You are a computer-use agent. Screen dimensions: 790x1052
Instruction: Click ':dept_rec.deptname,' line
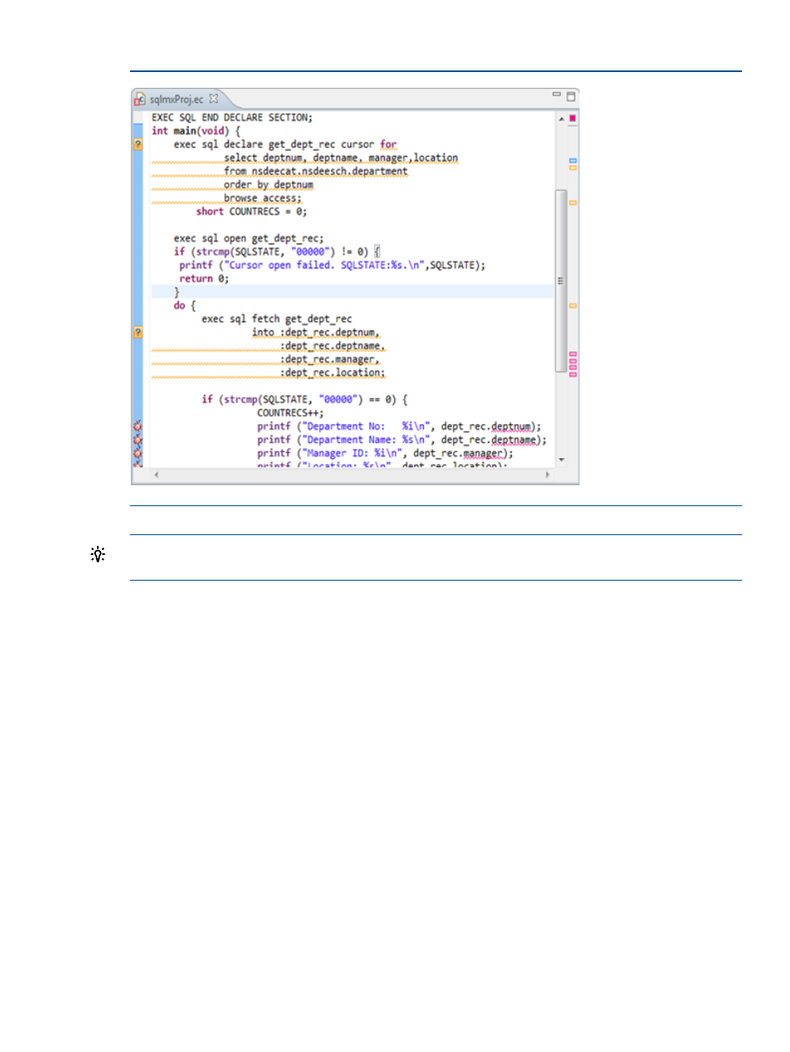pos(332,345)
